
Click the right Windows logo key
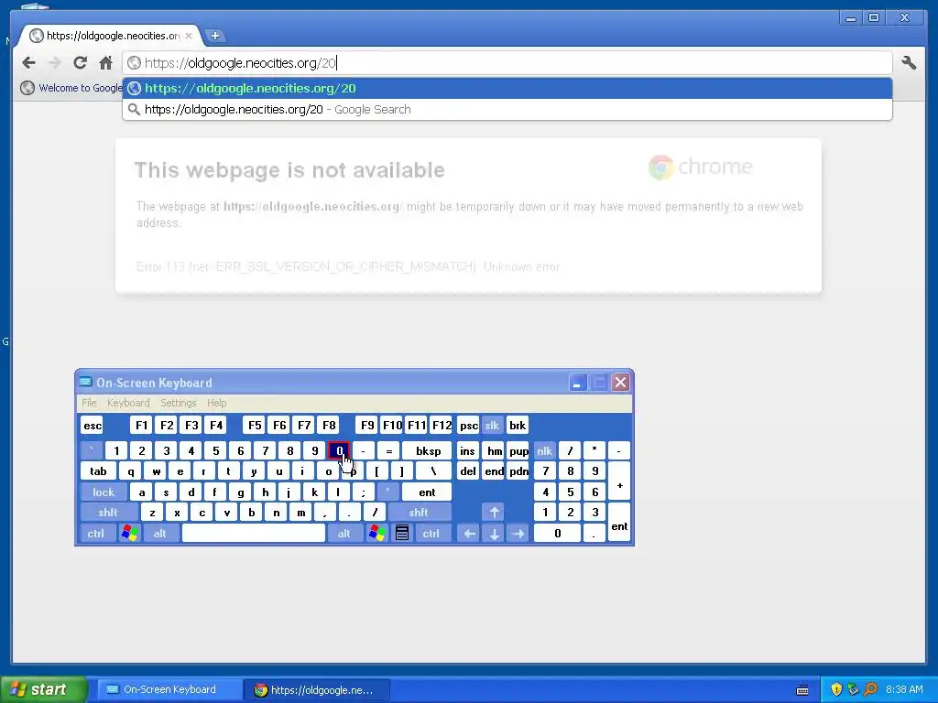coord(376,534)
